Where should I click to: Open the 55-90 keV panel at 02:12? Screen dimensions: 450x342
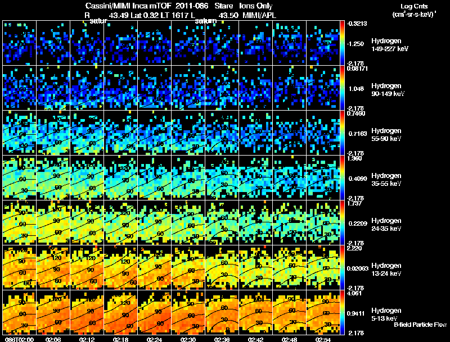click(87, 133)
